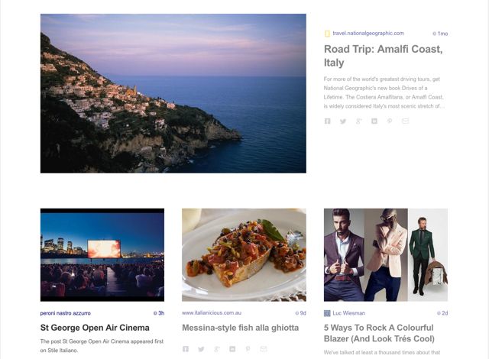Share Amalfi Coast article on Google Plus
This screenshot has height=359, width=489.
point(358,121)
